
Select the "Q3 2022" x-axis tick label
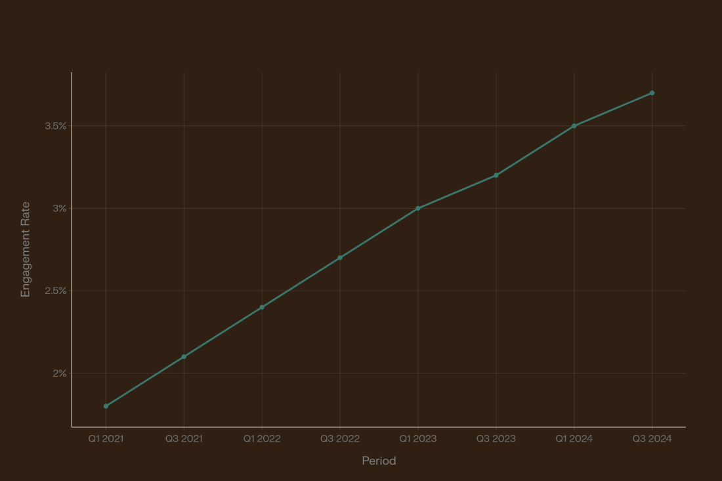(340, 439)
